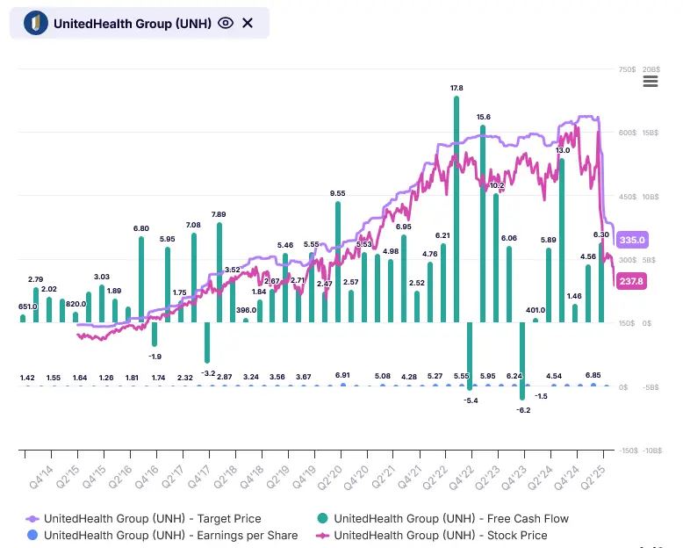Toggle the Stock Price legend series
Image resolution: width=683 pixels, height=548 pixels.
tap(432, 536)
